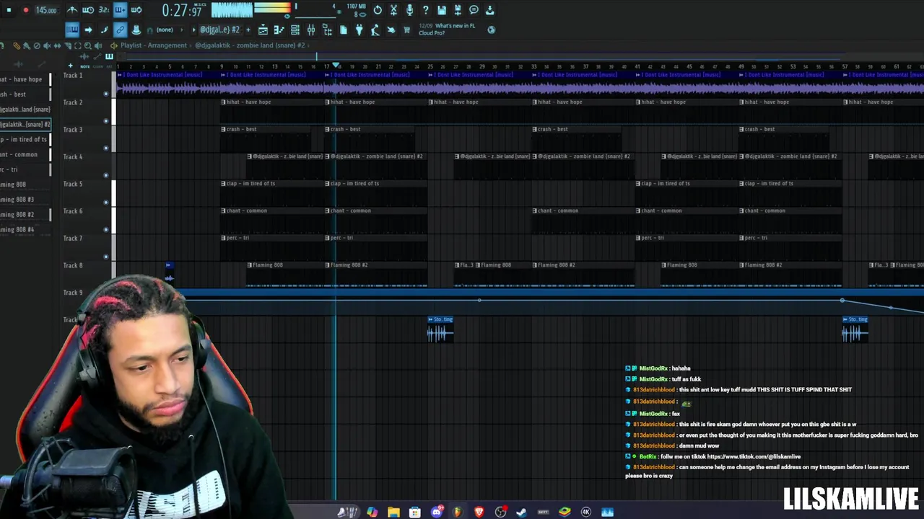924x519 pixels.
Task: Open the CPU/memory 1107 MB panel
Action: (357, 10)
